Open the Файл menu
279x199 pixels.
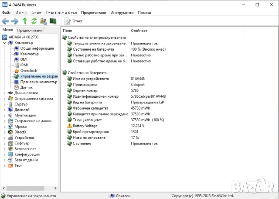6,13
